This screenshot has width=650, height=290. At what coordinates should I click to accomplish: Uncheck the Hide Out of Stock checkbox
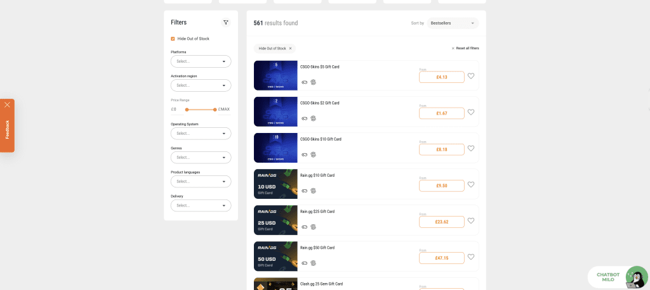(x=173, y=39)
